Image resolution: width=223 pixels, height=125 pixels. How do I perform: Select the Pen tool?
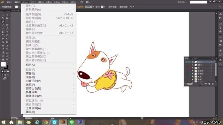pyautogui.click(x=3, y=22)
